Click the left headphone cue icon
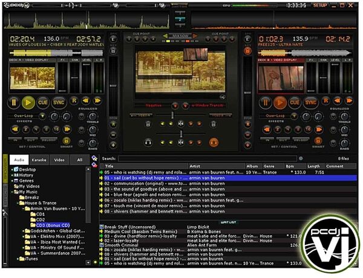363x278 pixels. (148, 143)
